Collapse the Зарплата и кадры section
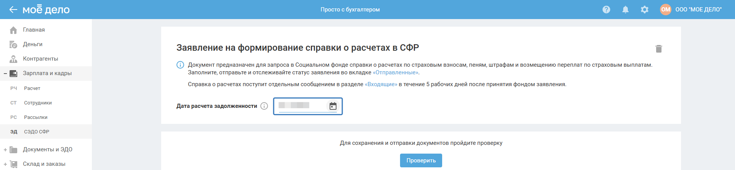The image size is (735, 170). coord(5,74)
